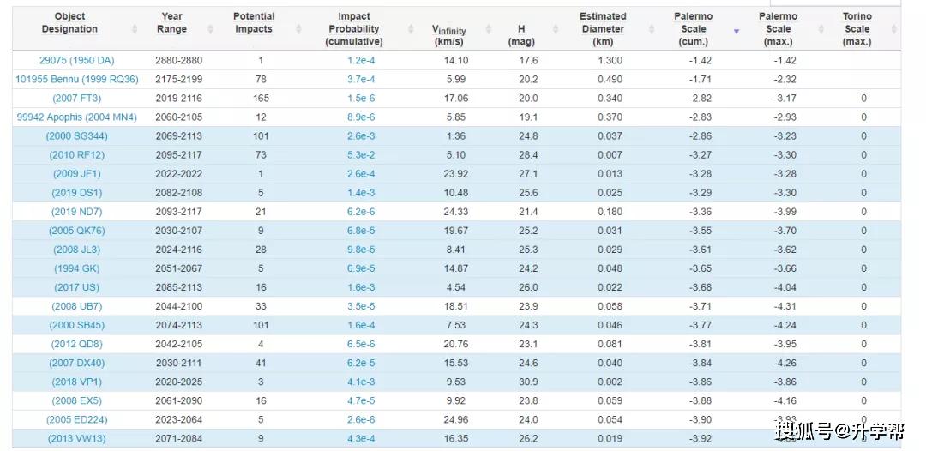926x451 pixels.
Task: Click the Year Range sort arrows
Action: (211, 29)
